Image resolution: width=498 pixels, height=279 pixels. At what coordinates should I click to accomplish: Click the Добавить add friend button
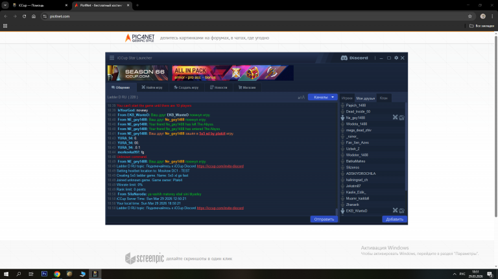point(394,219)
